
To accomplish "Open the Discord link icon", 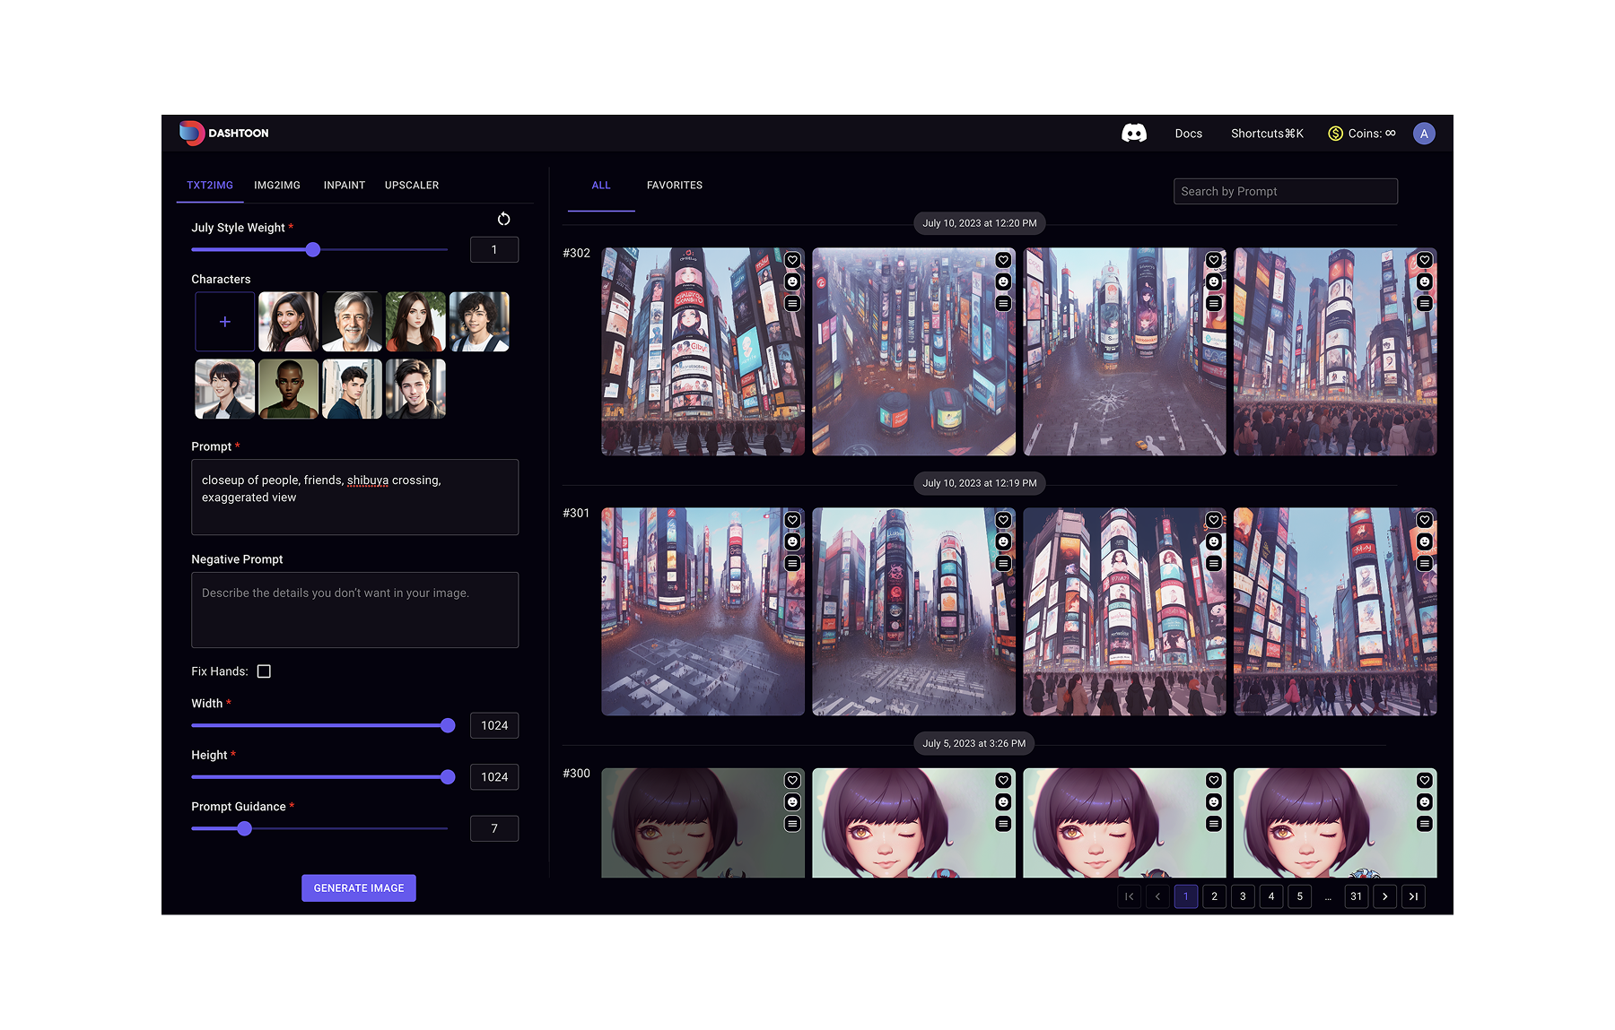I will click(x=1134, y=134).
